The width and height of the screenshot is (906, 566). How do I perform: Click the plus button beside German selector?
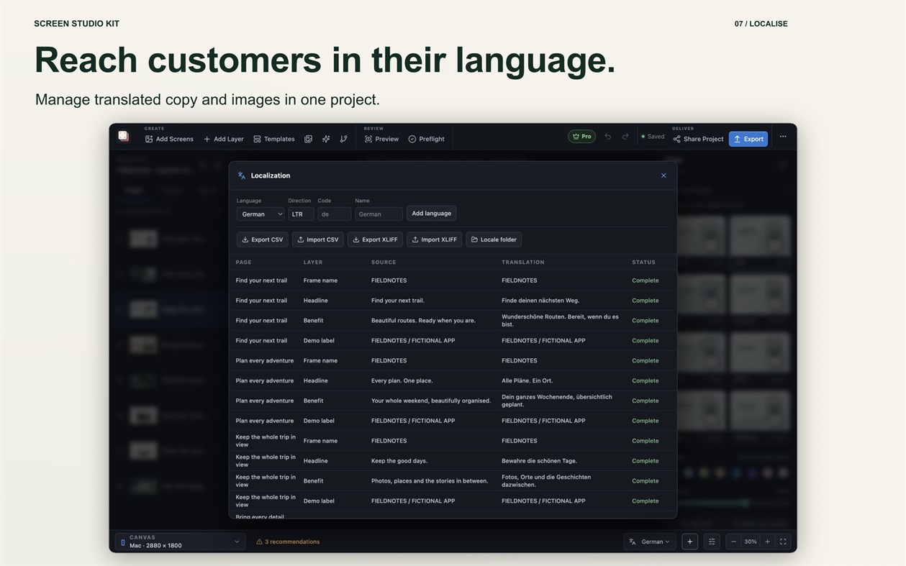(x=690, y=542)
